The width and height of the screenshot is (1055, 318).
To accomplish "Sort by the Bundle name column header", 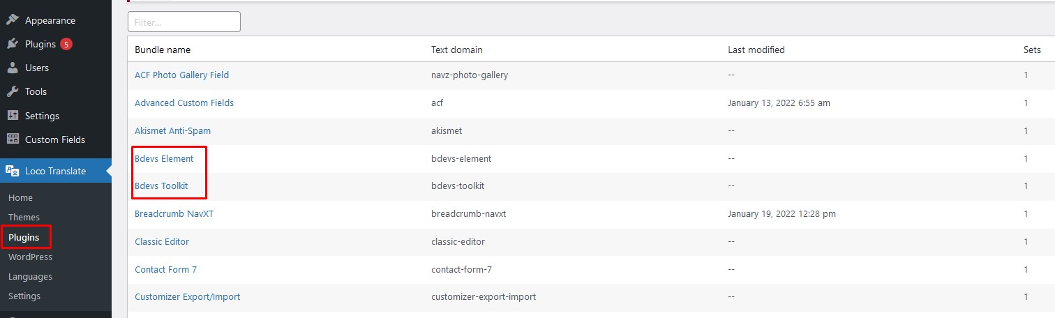I will tap(163, 50).
